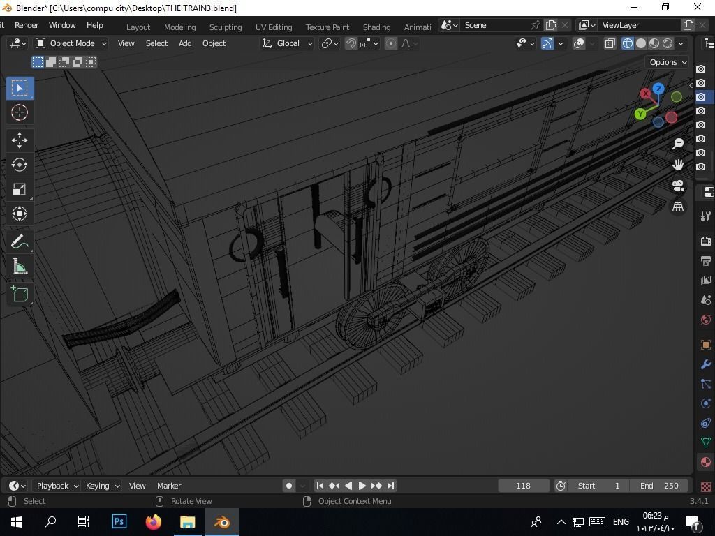Click current frame field 118
The image size is (715, 536).
click(523, 486)
